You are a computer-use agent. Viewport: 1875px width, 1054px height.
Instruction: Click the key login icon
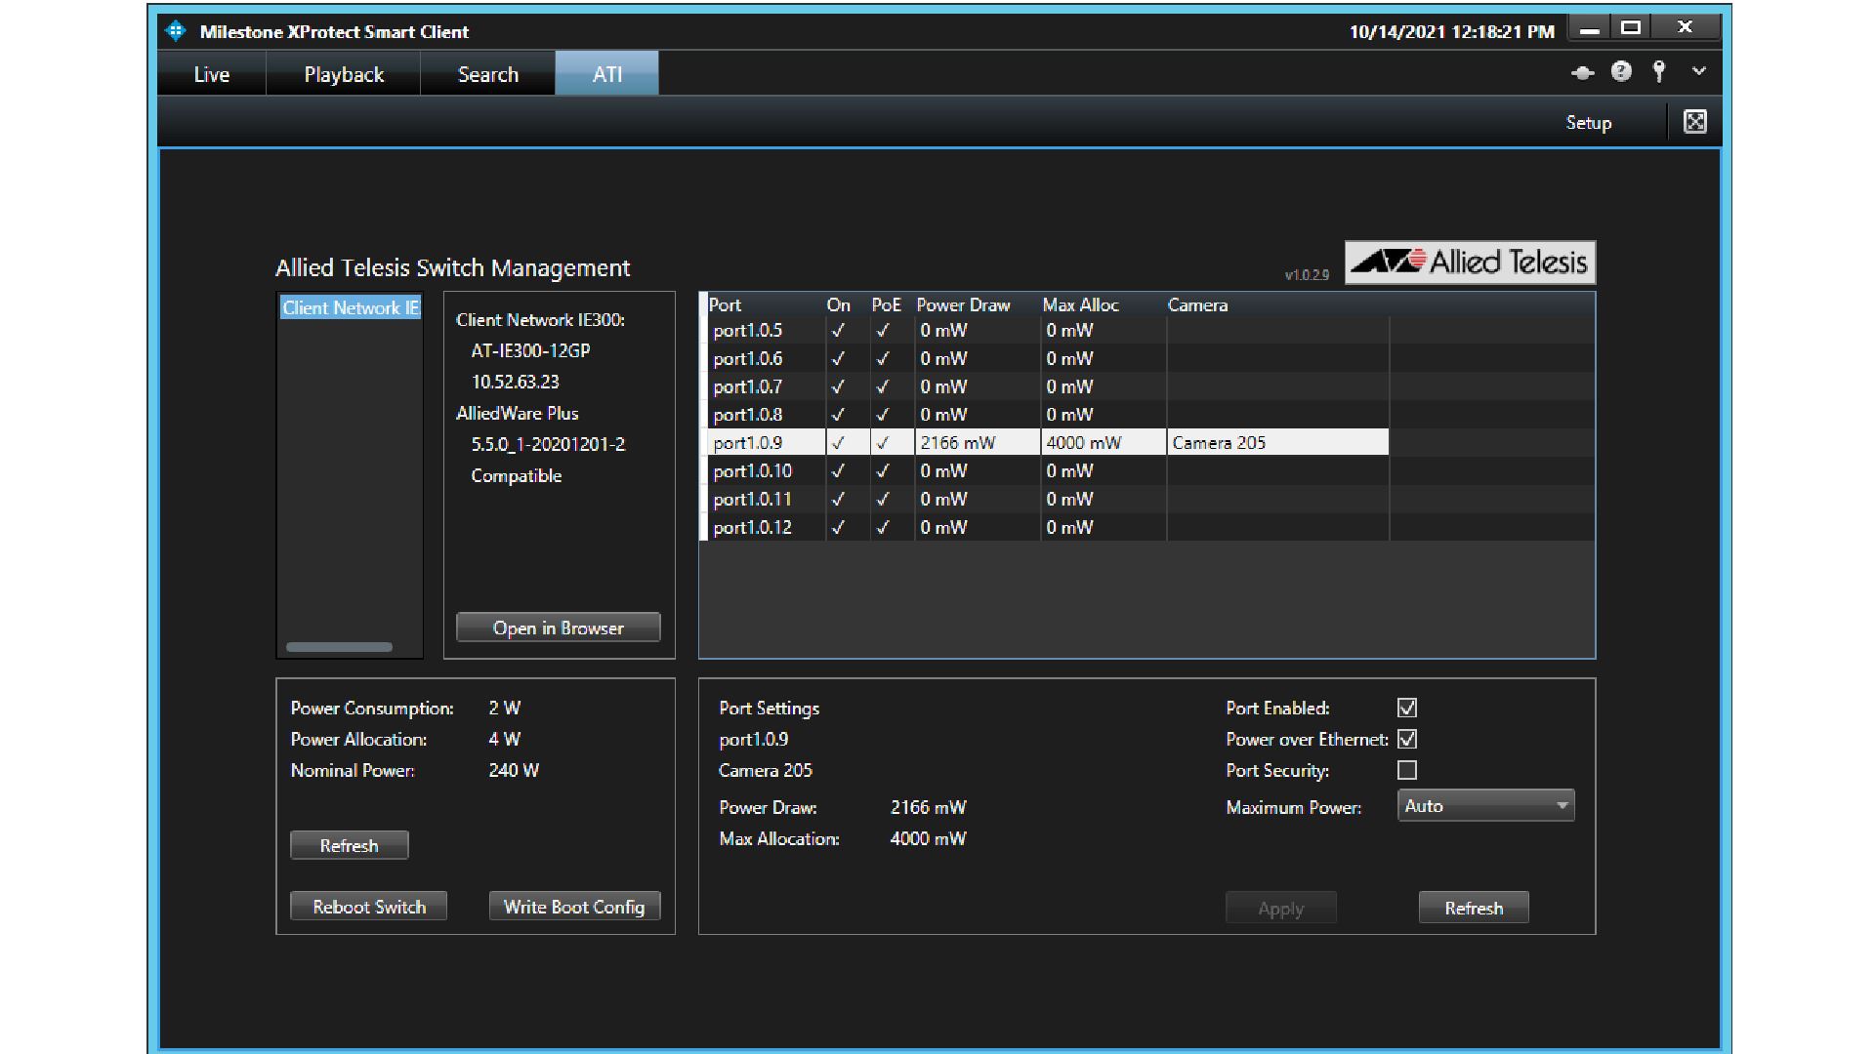tap(1659, 71)
